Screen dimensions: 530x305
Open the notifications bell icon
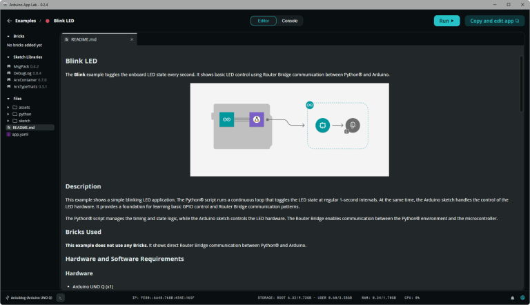click(513, 298)
